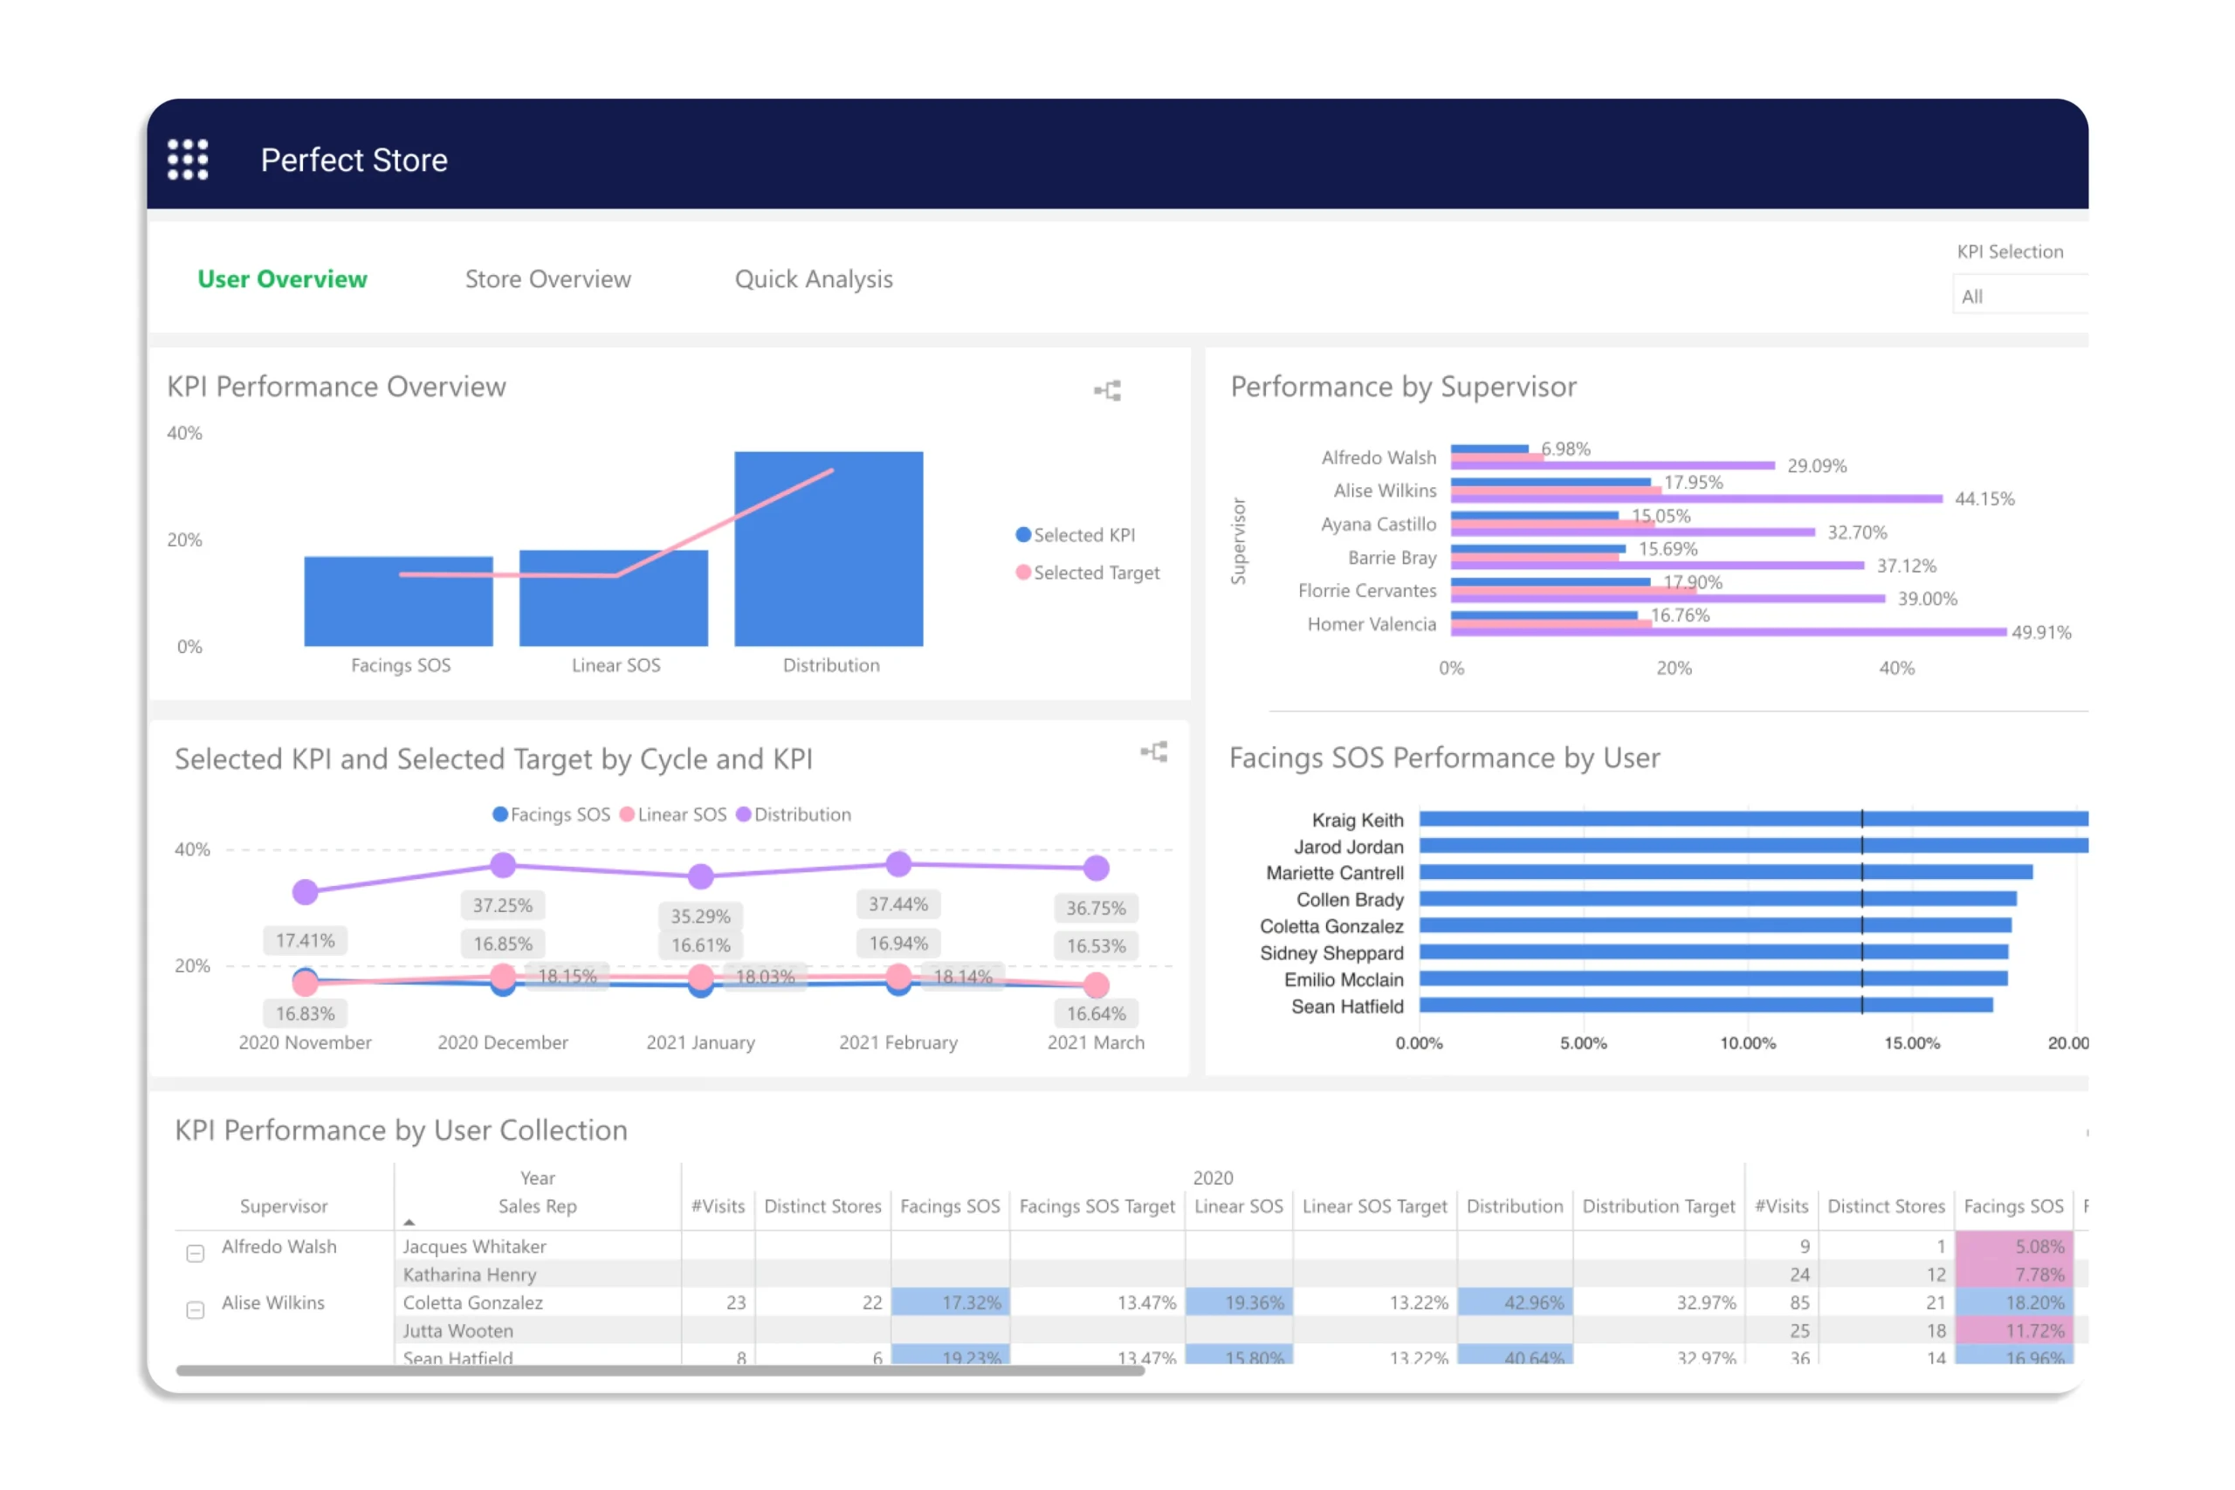Screen dimensions: 2235x1490
Task: Click sort arrow under the Year header
Action: coord(409,1222)
